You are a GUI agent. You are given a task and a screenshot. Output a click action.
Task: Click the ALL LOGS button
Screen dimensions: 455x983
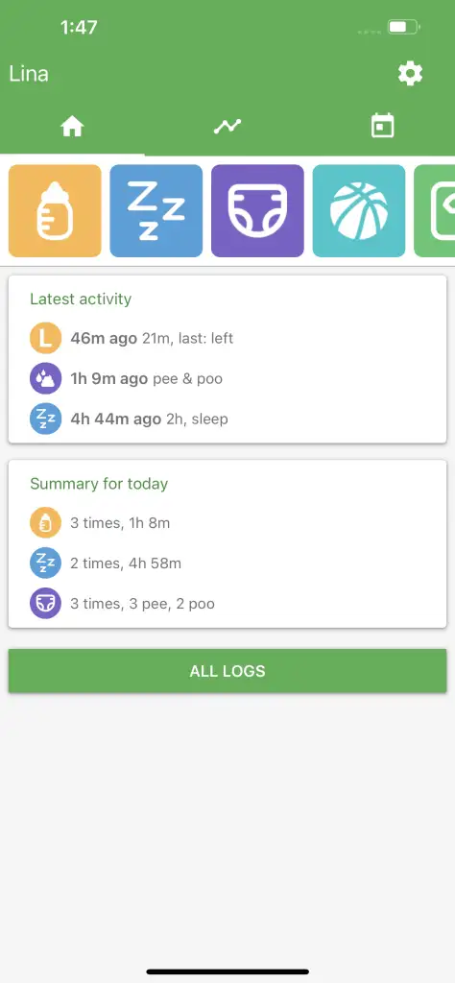tap(227, 671)
